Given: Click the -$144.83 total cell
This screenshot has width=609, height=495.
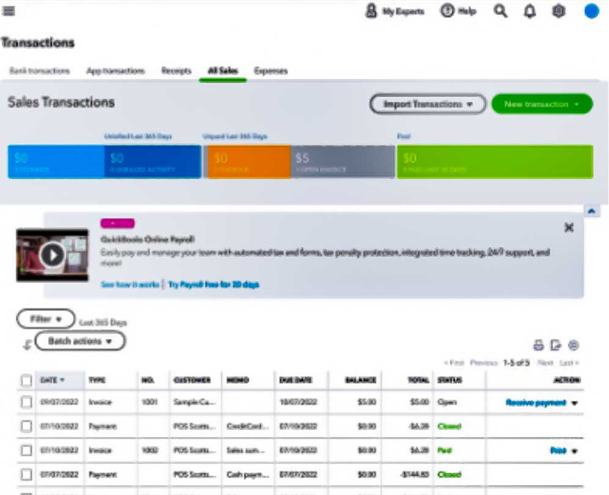Looking at the screenshot, I should click(415, 474).
